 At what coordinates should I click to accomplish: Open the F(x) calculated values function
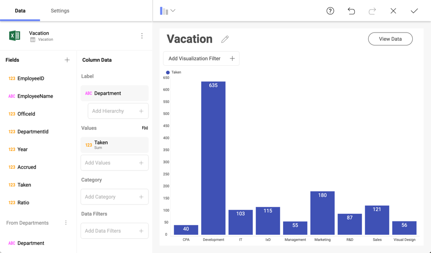pyautogui.click(x=145, y=128)
